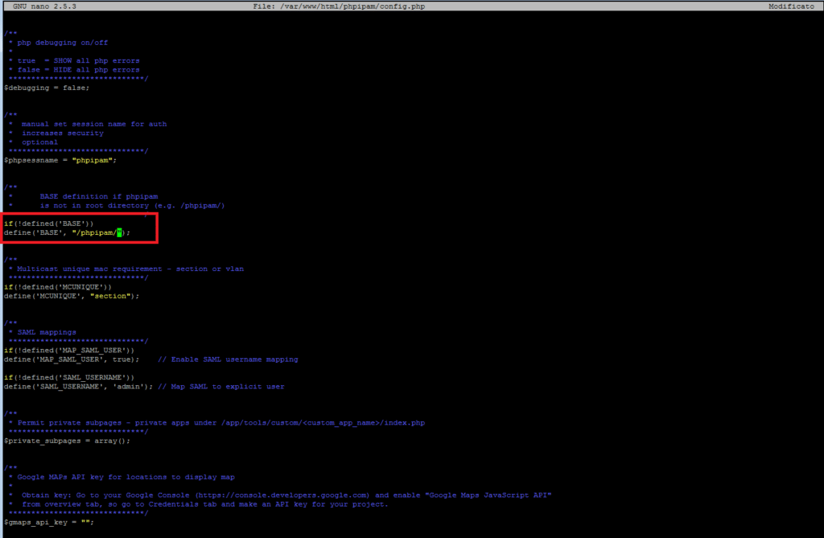Click "BASE definition if phpipam" comment line

tap(99, 196)
